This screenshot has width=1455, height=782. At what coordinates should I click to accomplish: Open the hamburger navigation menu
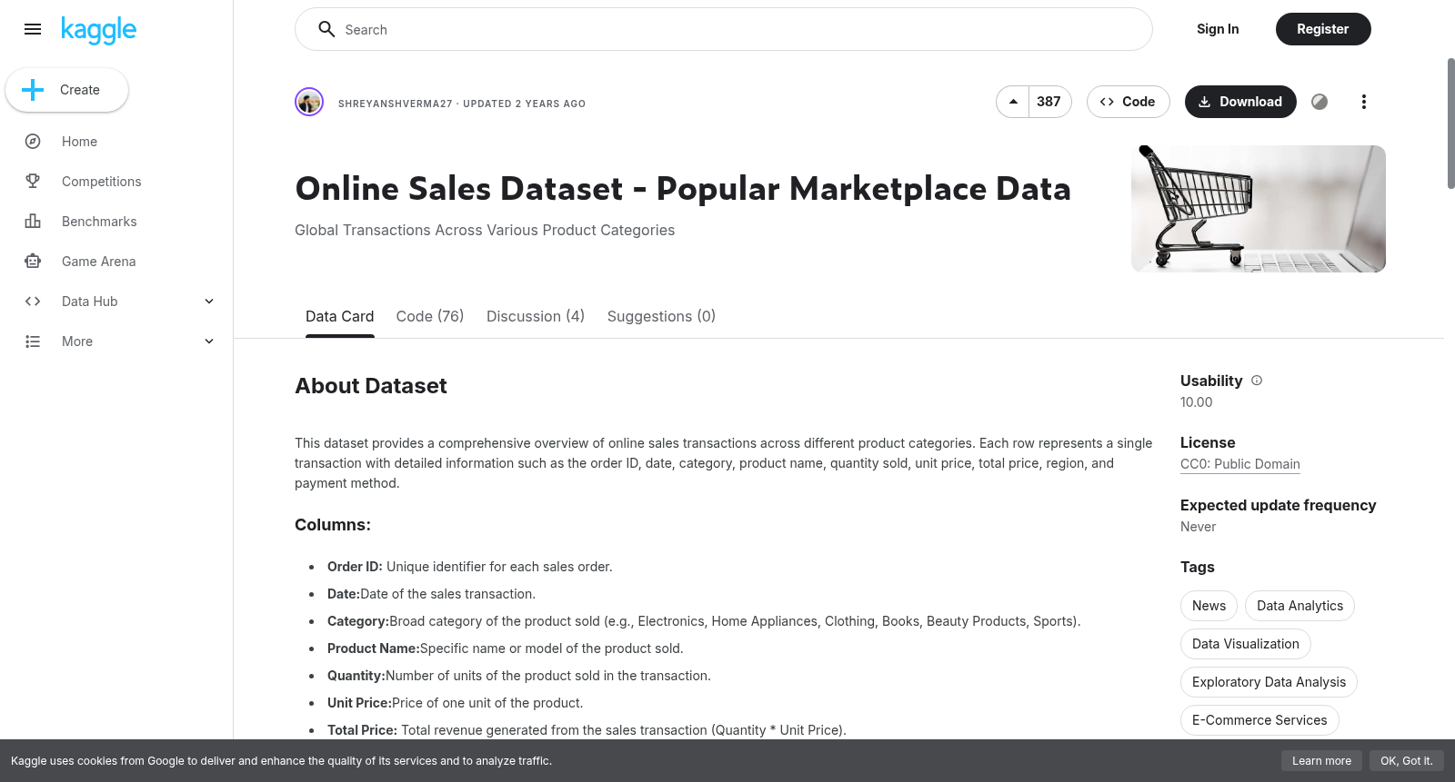(33, 29)
